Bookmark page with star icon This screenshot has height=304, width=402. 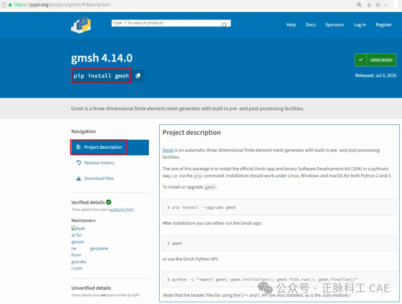pyautogui.click(x=378, y=5)
